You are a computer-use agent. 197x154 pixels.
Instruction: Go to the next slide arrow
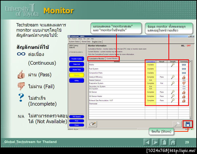(155, 142)
